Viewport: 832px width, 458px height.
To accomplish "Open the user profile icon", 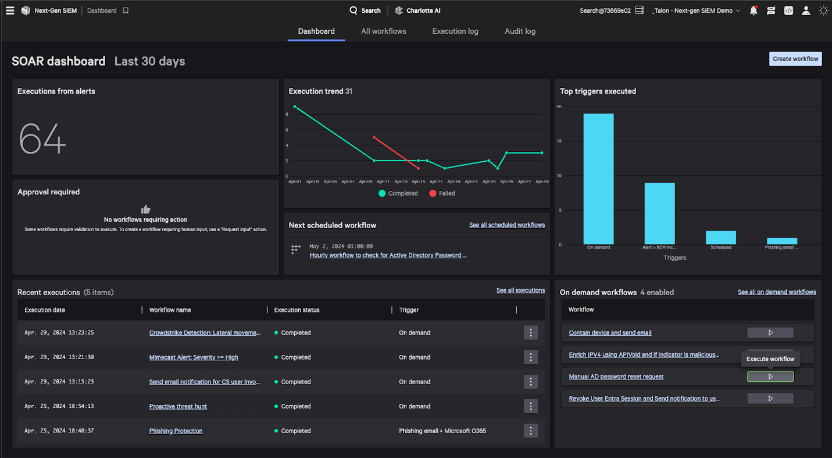I will [x=806, y=10].
